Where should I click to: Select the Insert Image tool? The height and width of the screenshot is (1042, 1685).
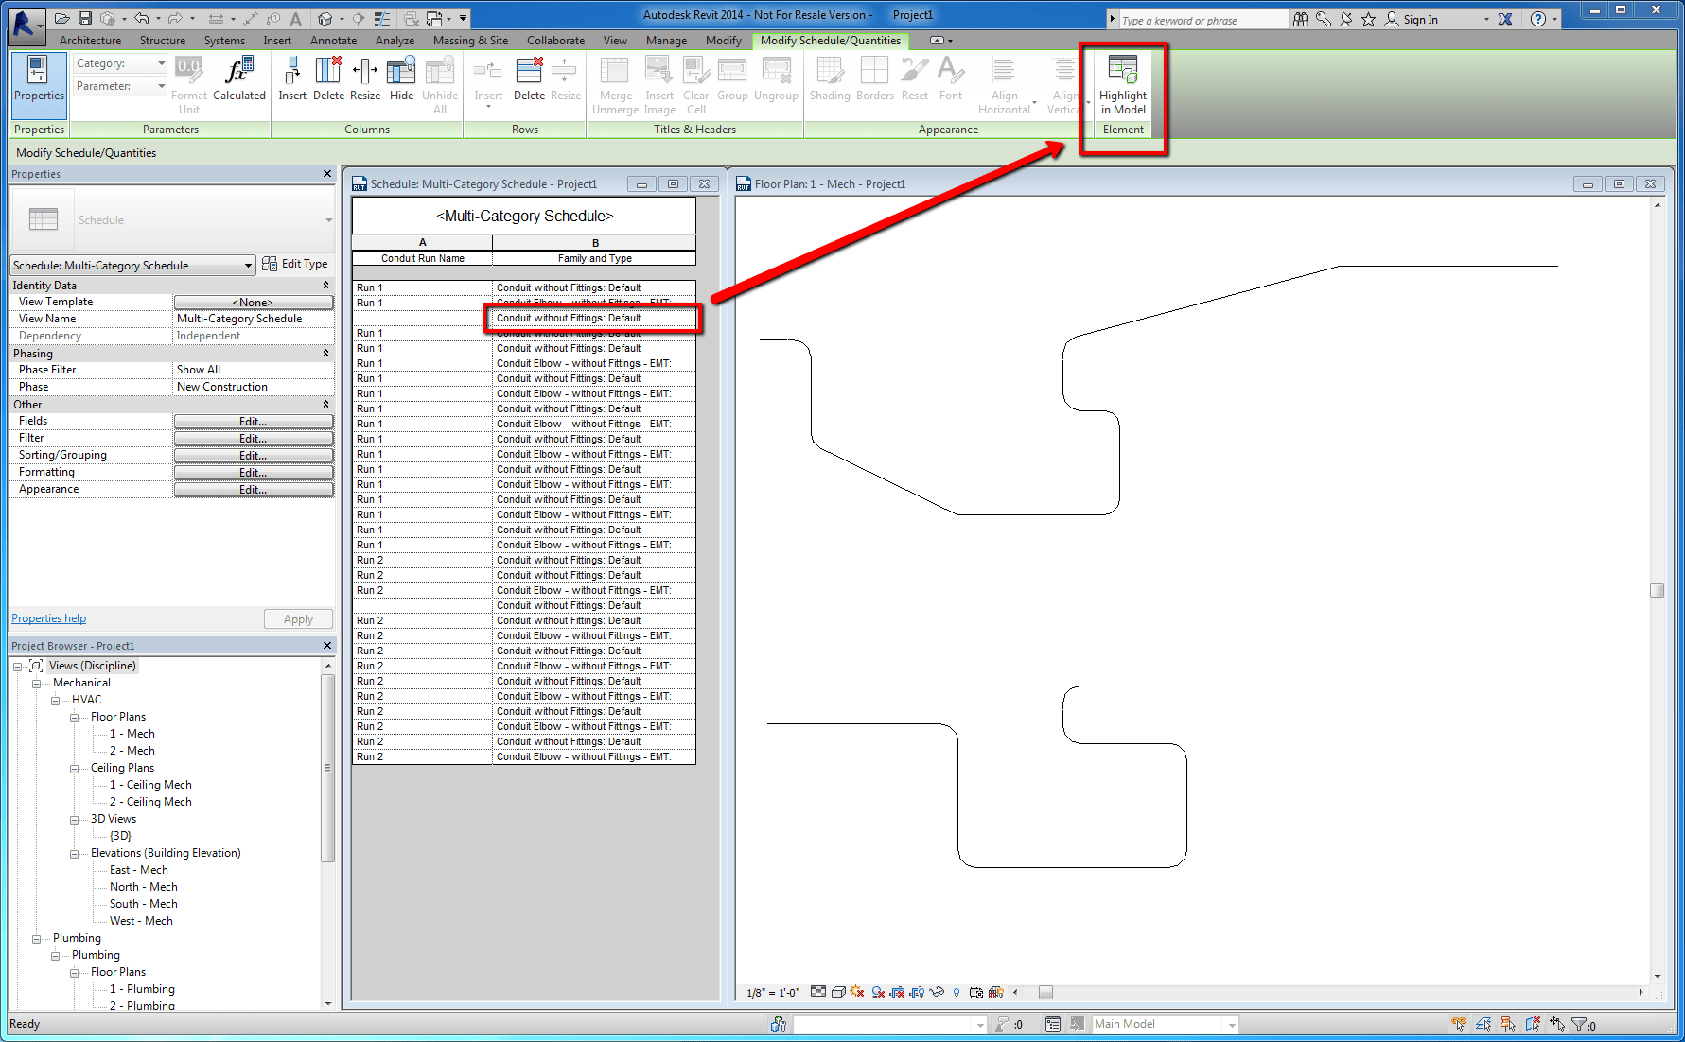(658, 83)
